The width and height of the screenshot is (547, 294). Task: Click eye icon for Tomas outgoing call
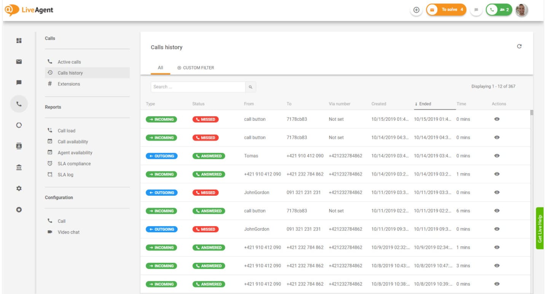[x=496, y=156]
